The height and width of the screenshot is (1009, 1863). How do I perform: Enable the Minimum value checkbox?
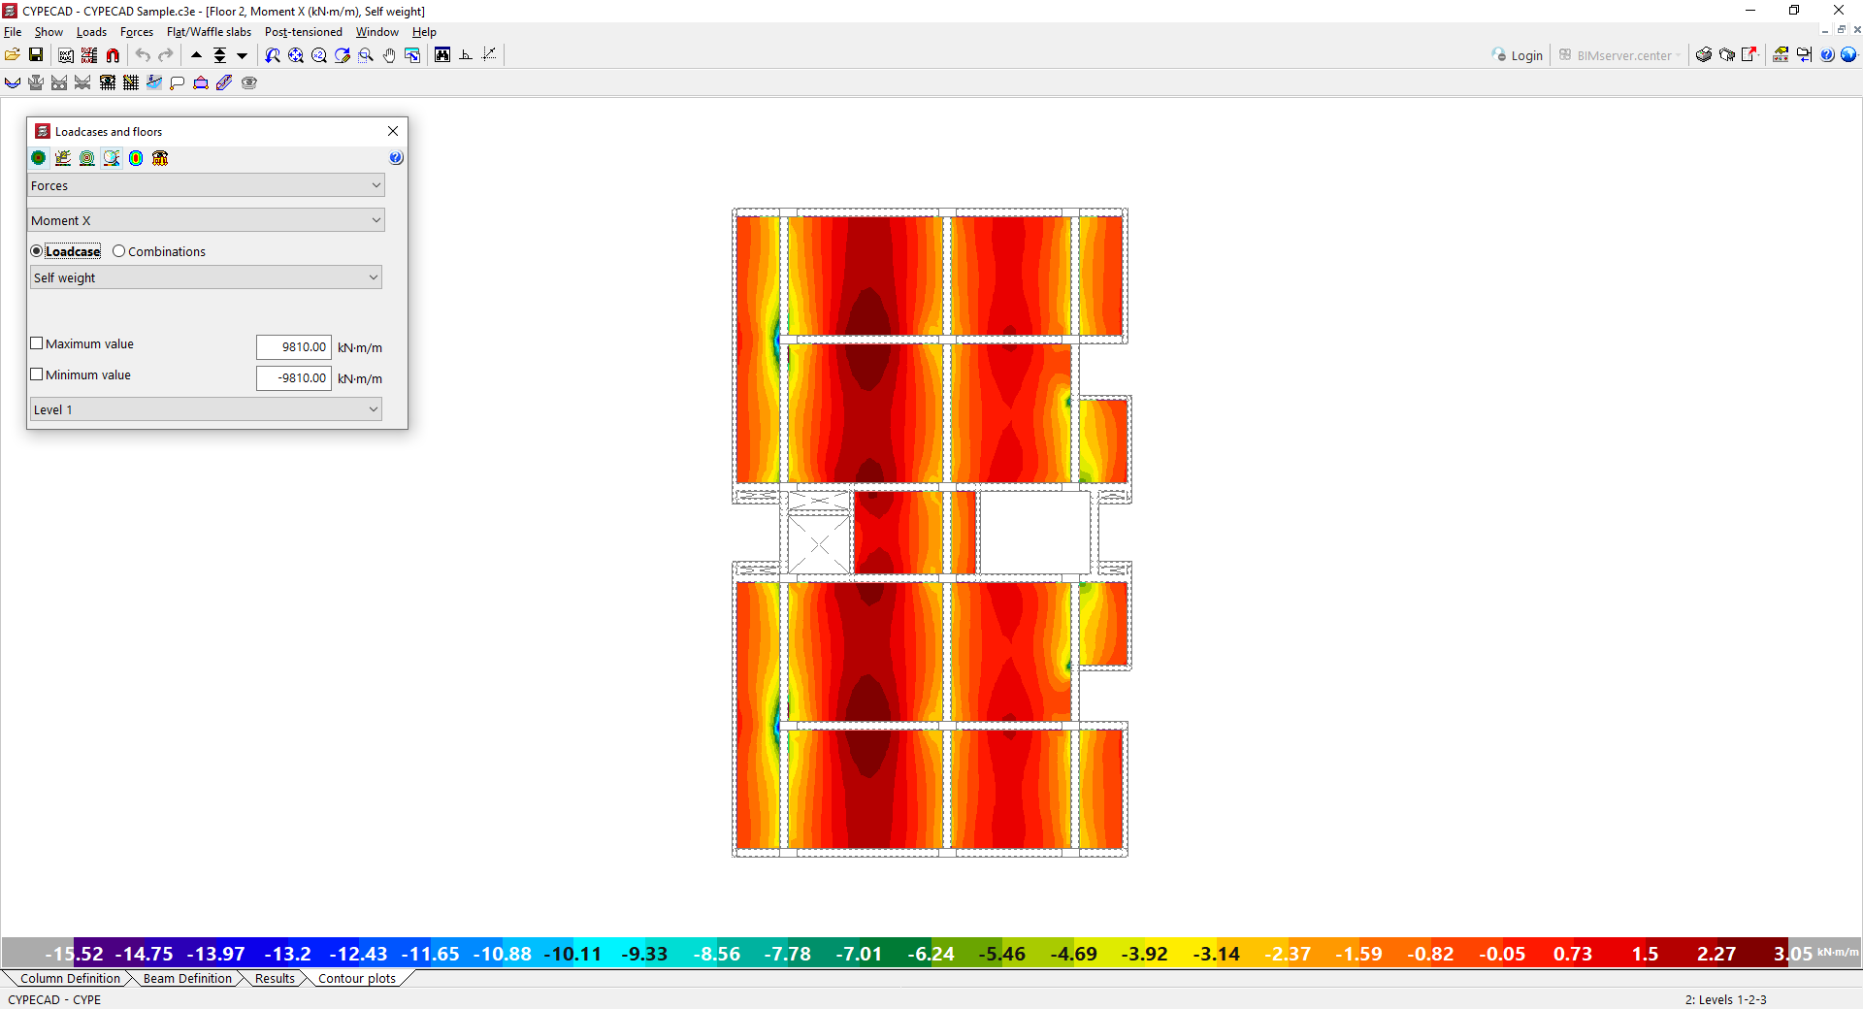pos(37,374)
